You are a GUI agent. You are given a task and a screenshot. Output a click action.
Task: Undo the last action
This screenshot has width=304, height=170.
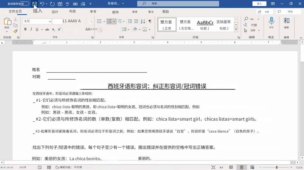pyautogui.click(x=42, y=4)
